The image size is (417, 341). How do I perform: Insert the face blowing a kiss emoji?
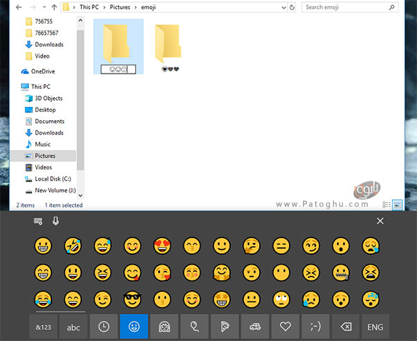coord(162,273)
